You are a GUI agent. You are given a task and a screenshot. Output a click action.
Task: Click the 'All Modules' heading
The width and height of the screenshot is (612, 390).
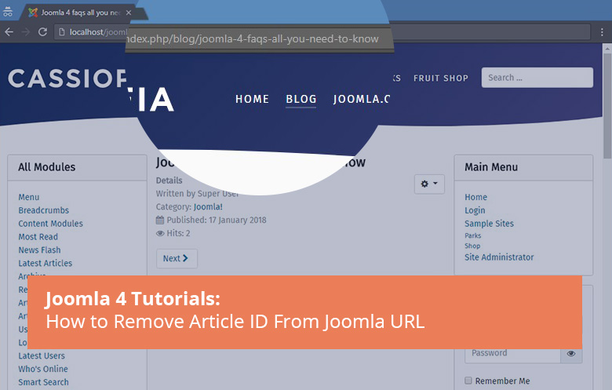[47, 167]
